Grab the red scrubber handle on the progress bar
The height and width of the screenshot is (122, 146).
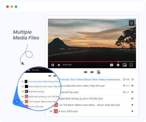[x=118, y=61]
